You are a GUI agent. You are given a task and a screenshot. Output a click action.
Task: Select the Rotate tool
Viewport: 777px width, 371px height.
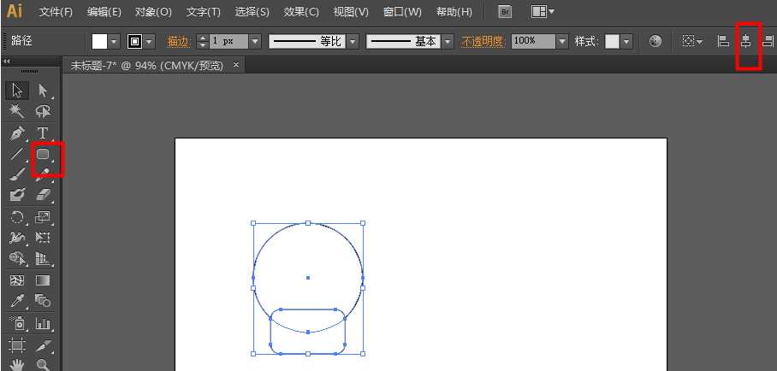click(17, 217)
